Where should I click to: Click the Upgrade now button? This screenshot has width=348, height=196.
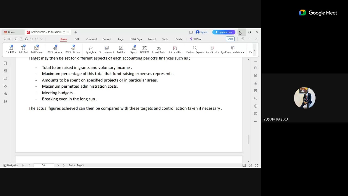(x=224, y=32)
